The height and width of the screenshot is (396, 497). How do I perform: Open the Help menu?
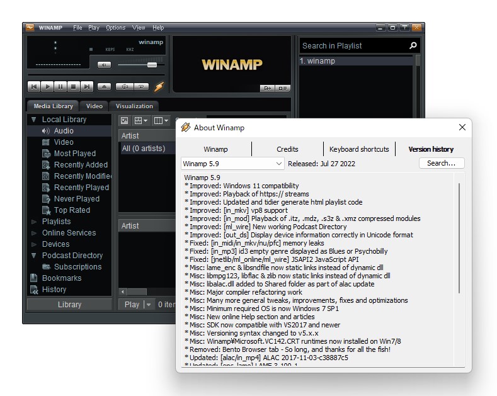[158, 28]
